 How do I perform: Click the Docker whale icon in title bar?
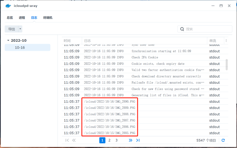click(x=8, y=6)
